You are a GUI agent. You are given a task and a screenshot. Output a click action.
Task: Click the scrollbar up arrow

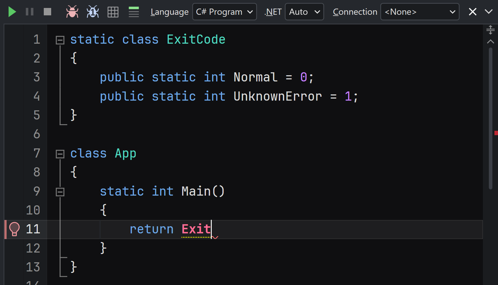click(490, 42)
